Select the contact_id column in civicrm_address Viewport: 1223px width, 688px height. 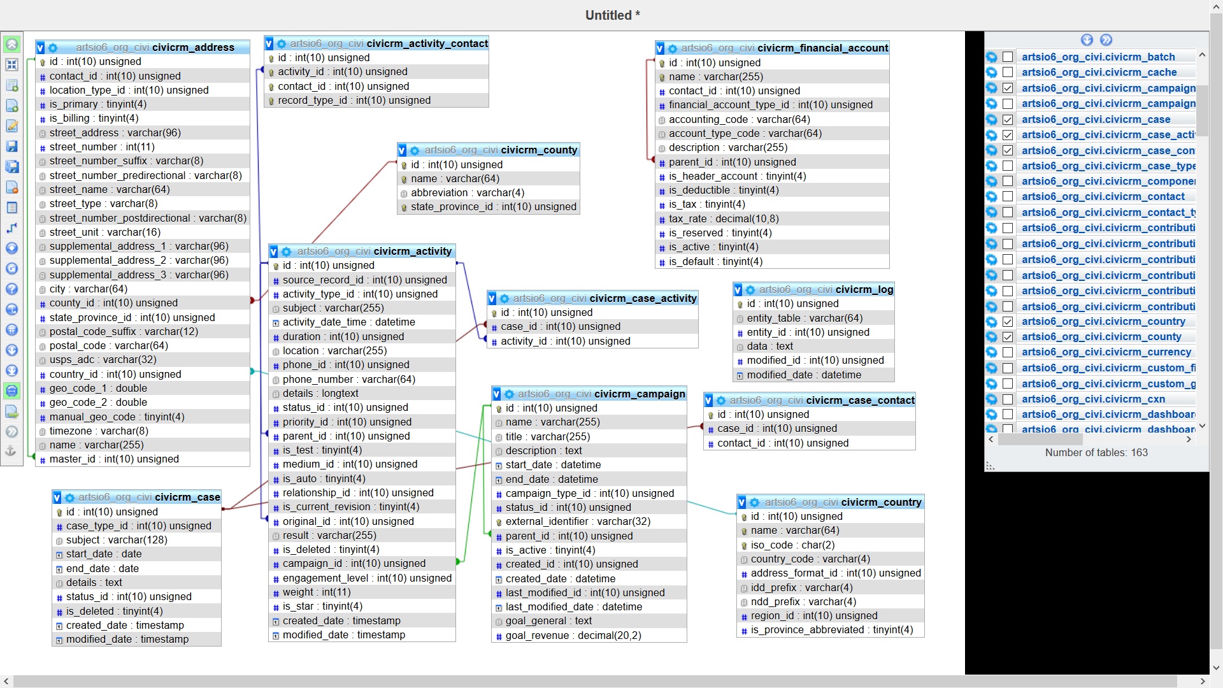coord(143,76)
